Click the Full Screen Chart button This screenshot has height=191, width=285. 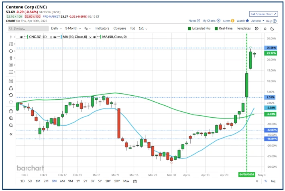click(x=263, y=14)
